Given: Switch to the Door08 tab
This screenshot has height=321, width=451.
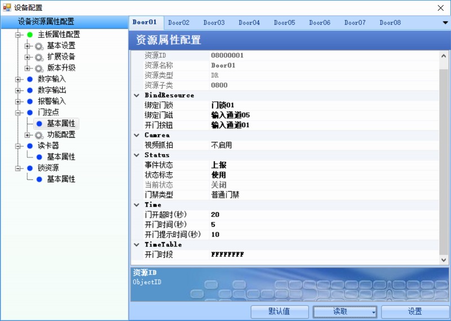Looking at the screenshot, I should 390,23.
